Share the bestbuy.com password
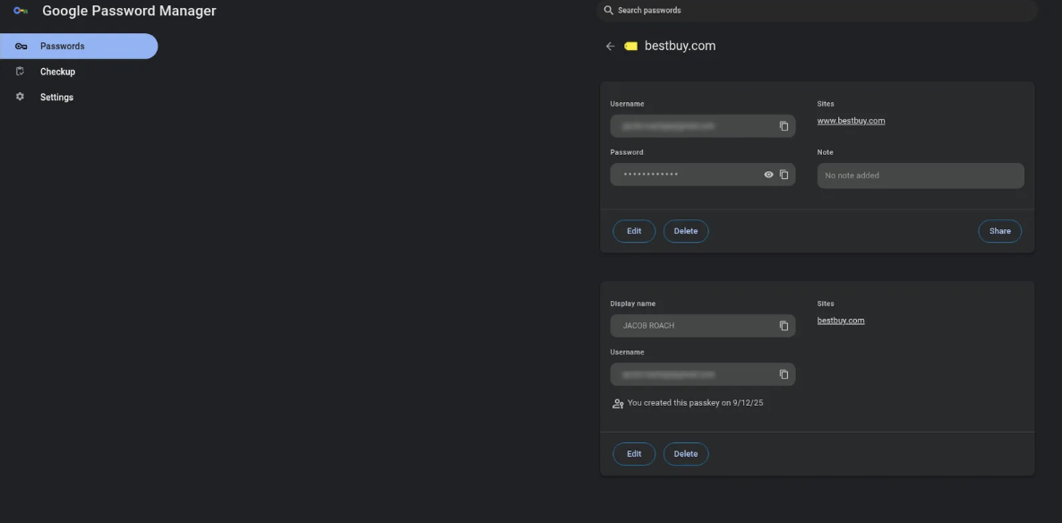The width and height of the screenshot is (1062, 523). (999, 231)
